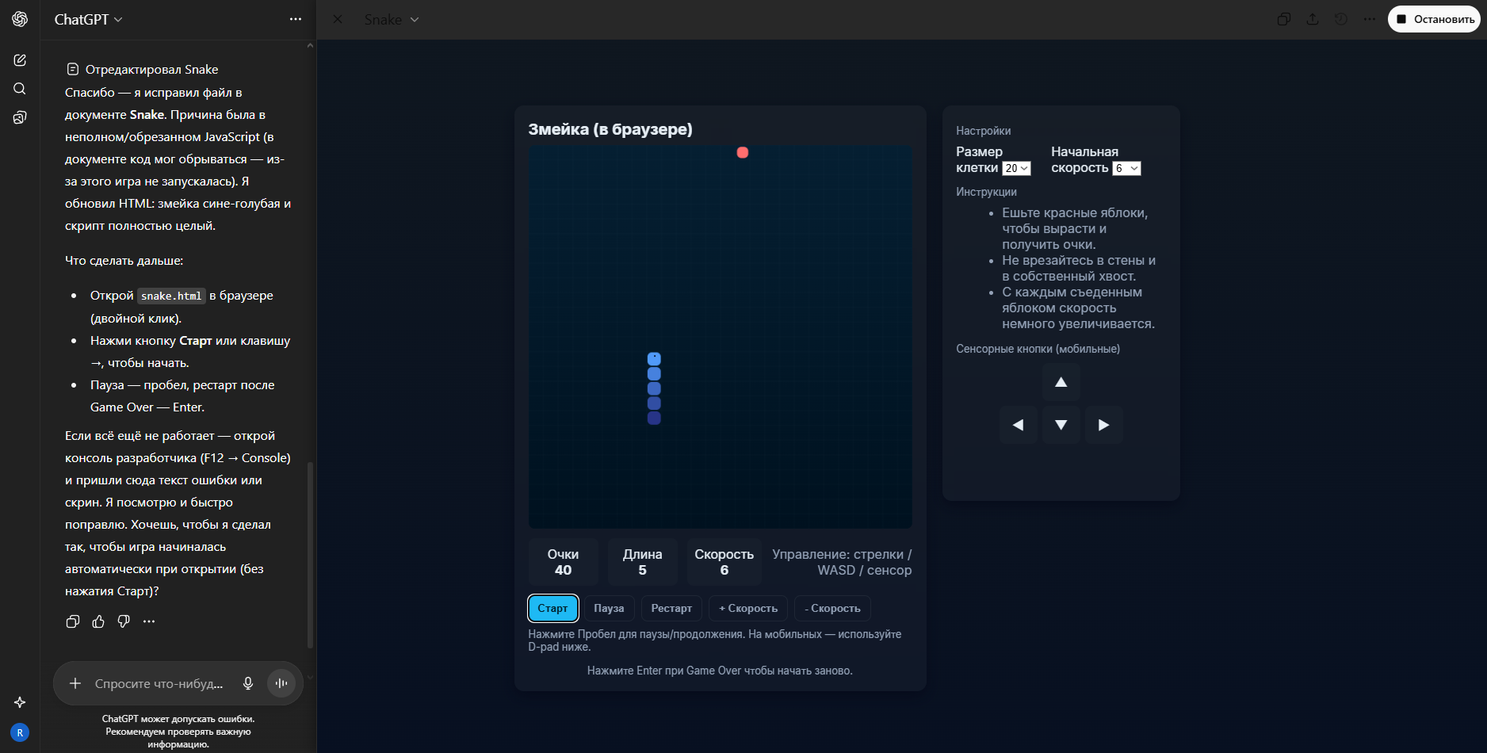The image size is (1487, 753).
Task: Open the search chats icon in sidebar
Action: (20, 89)
